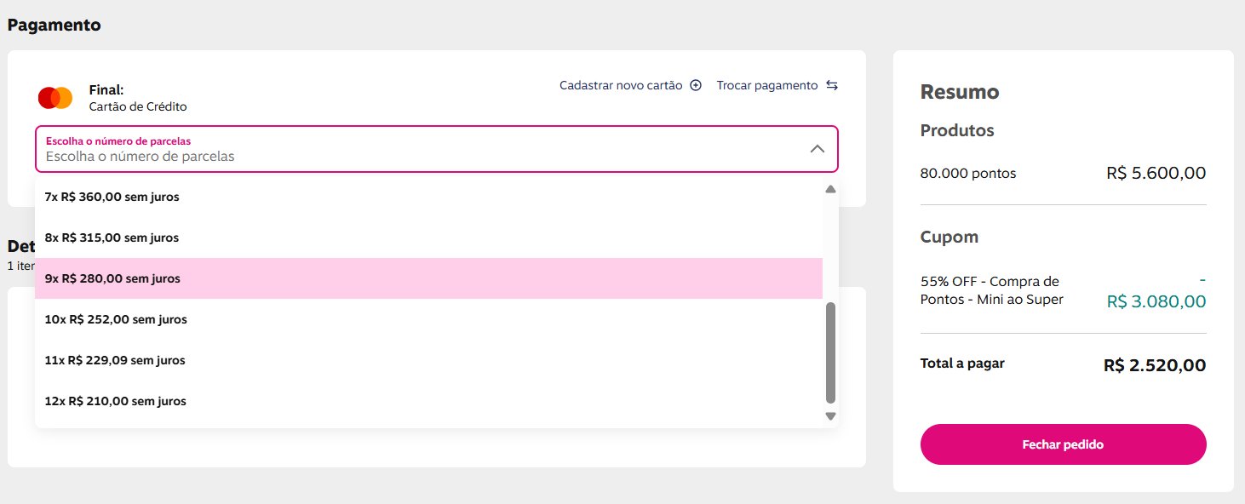Collapse the installments dropdown chevron
Viewport: 1245px width, 504px height.
817,149
